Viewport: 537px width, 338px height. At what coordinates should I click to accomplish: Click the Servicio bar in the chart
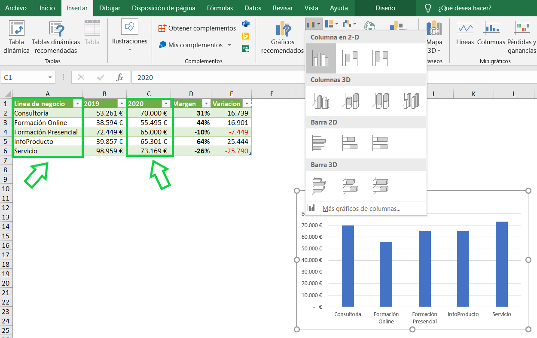(501, 264)
